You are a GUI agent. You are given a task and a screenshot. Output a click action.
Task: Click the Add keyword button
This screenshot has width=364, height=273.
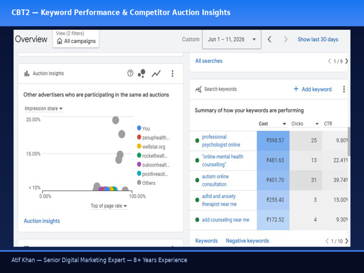pos(313,89)
